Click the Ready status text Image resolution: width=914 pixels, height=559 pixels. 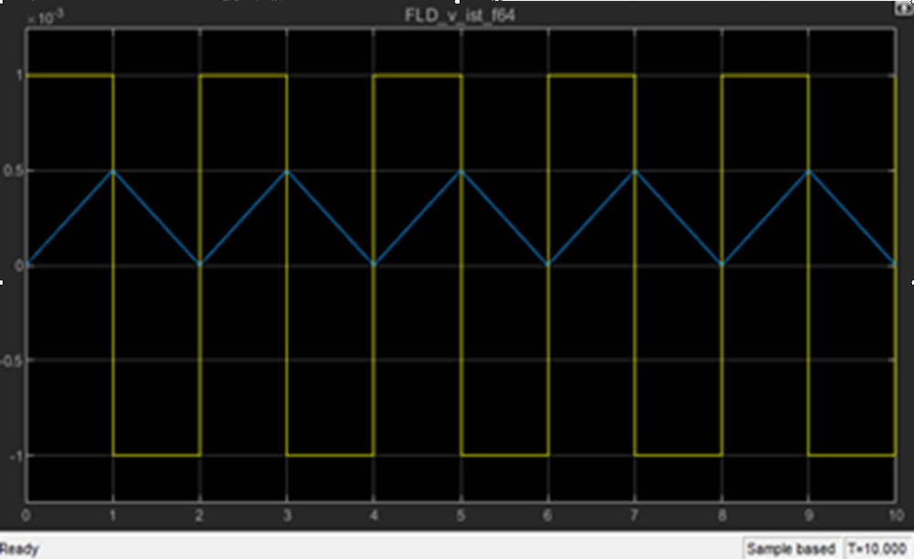(x=19, y=549)
